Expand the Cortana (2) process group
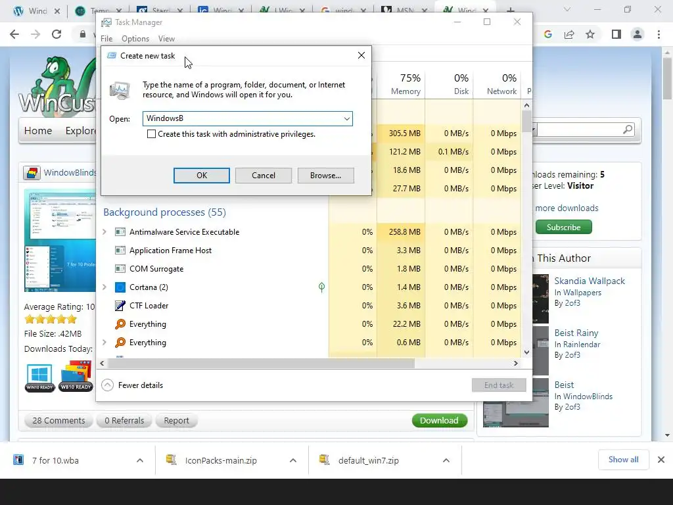The image size is (673, 505). pos(104,287)
